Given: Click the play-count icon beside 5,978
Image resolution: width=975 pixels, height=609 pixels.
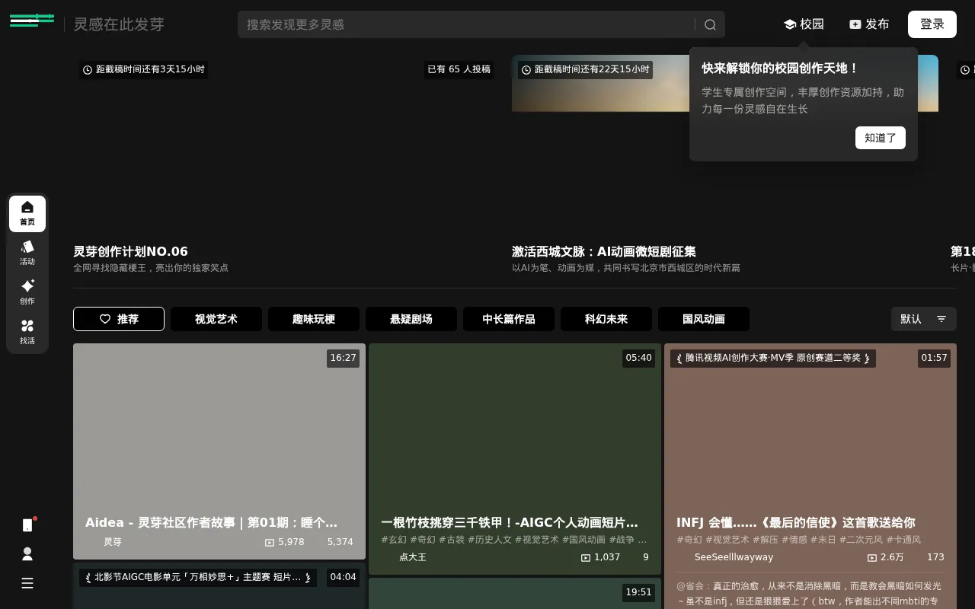Looking at the screenshot, I should click(270, 542).
